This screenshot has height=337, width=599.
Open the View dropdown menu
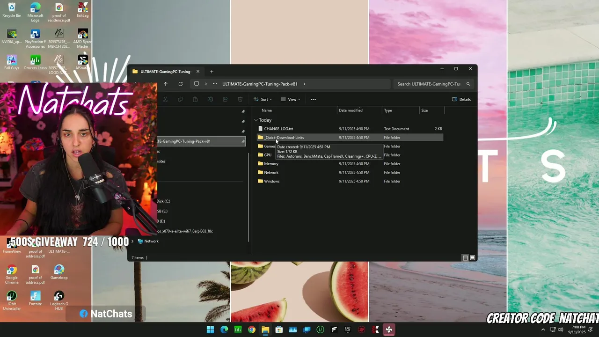tap(291, 99)
